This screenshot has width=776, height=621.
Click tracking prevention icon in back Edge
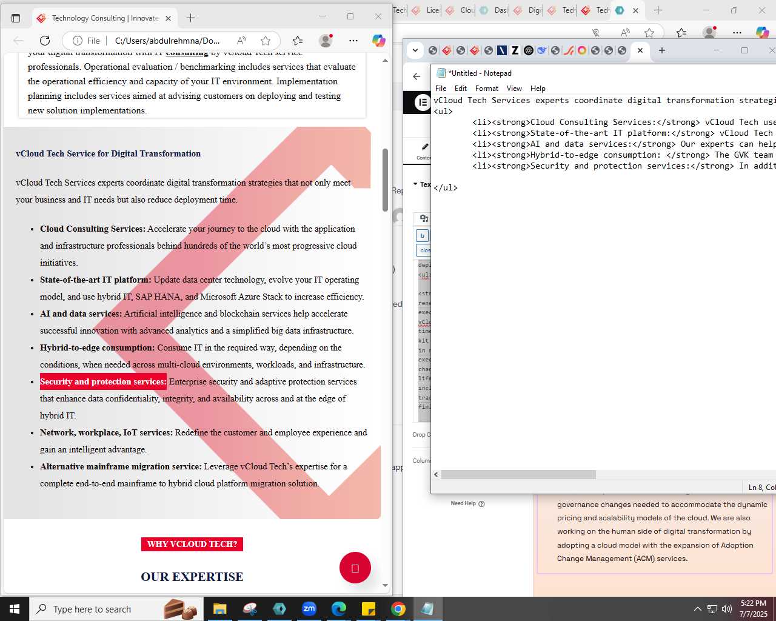(596, 33)
